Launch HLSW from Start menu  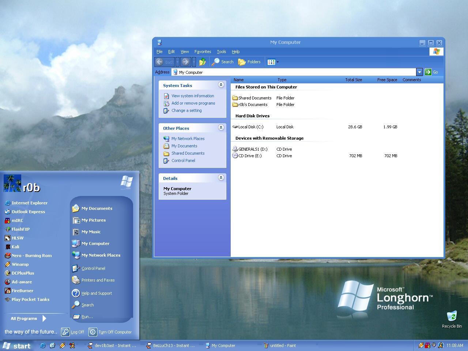(x=14, y=238)
